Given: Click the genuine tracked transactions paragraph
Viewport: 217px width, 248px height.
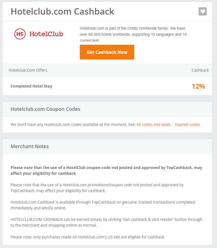Looking at the screenshot, I should [103, 205].
